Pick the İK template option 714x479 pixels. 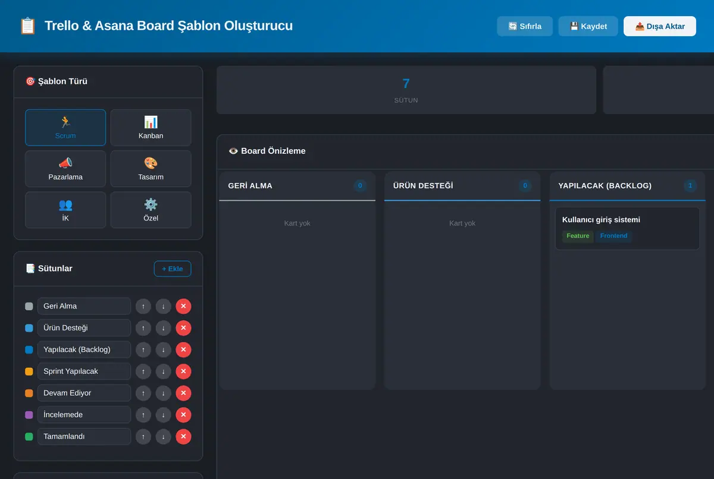point(65,210)
